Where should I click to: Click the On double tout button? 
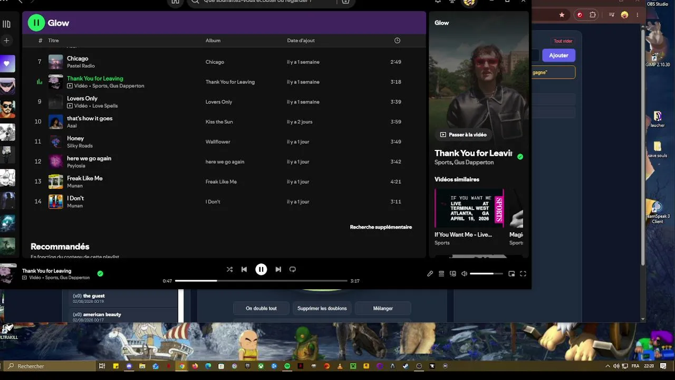261,308
